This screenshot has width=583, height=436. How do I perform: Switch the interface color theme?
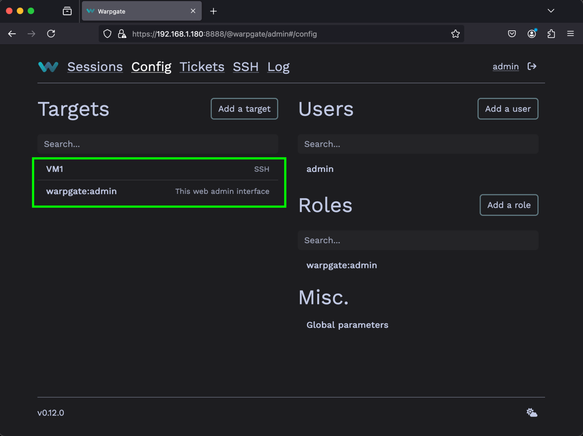tap(531, 412)
